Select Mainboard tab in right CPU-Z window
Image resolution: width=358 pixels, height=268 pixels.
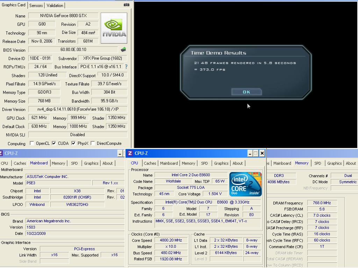click(x=282, y=163)
